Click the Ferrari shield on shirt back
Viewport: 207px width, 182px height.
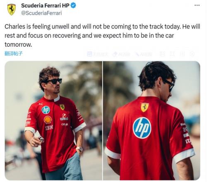coord(144,107)
